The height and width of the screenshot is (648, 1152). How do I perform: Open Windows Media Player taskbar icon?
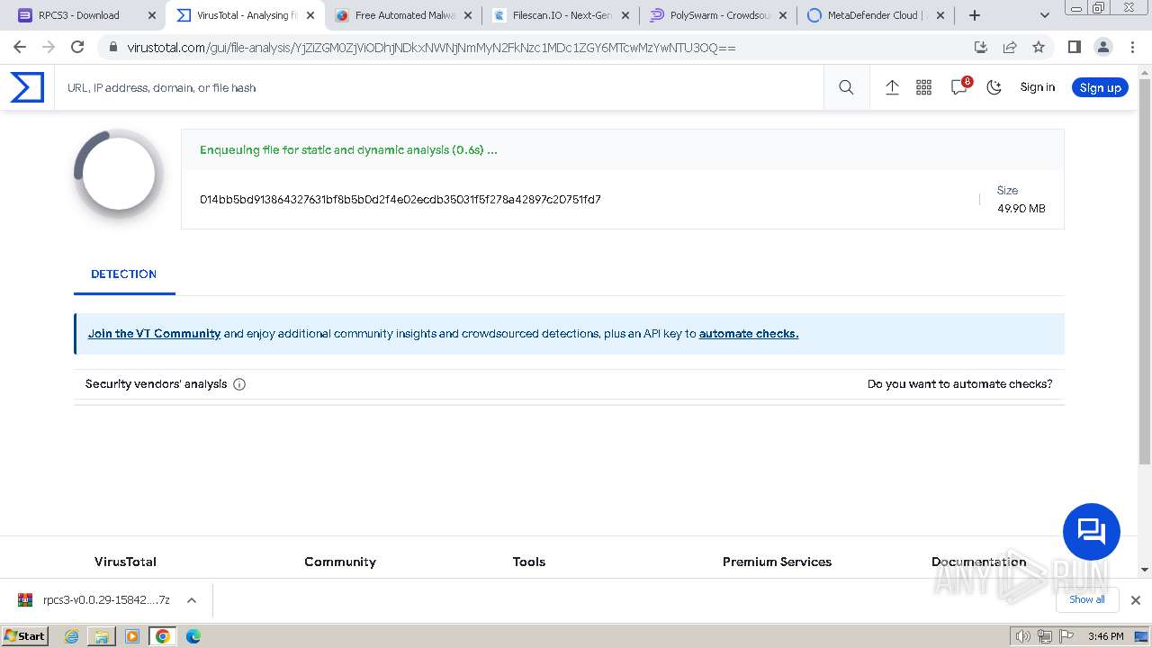click(132, 636)
